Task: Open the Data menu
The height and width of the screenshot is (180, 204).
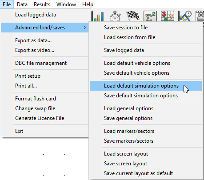Action: (x=22, y=4)
